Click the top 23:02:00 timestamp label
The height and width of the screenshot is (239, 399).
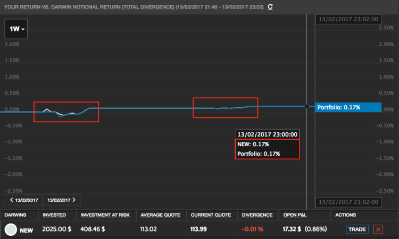348,19
